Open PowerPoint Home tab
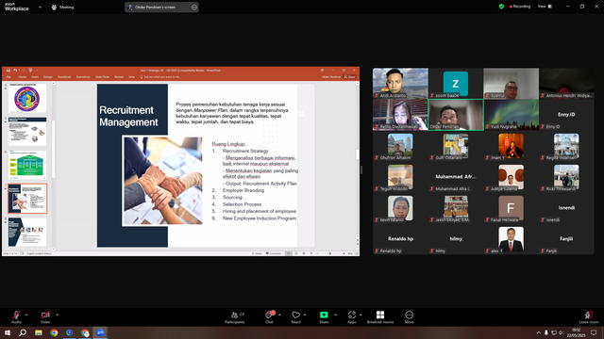Image resolution: width=604 pixels, height=339 pixels. pyautogui.click(x=23, y=77)
